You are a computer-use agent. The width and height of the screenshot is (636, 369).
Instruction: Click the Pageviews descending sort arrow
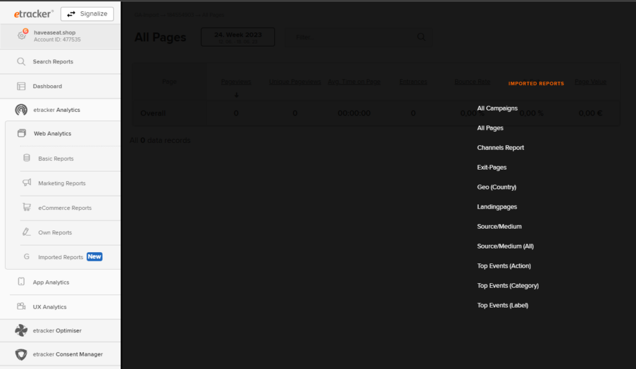[237, 95]
